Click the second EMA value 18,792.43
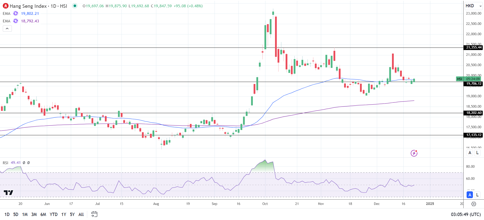484x220 pixels. click(x=30, y=21)
